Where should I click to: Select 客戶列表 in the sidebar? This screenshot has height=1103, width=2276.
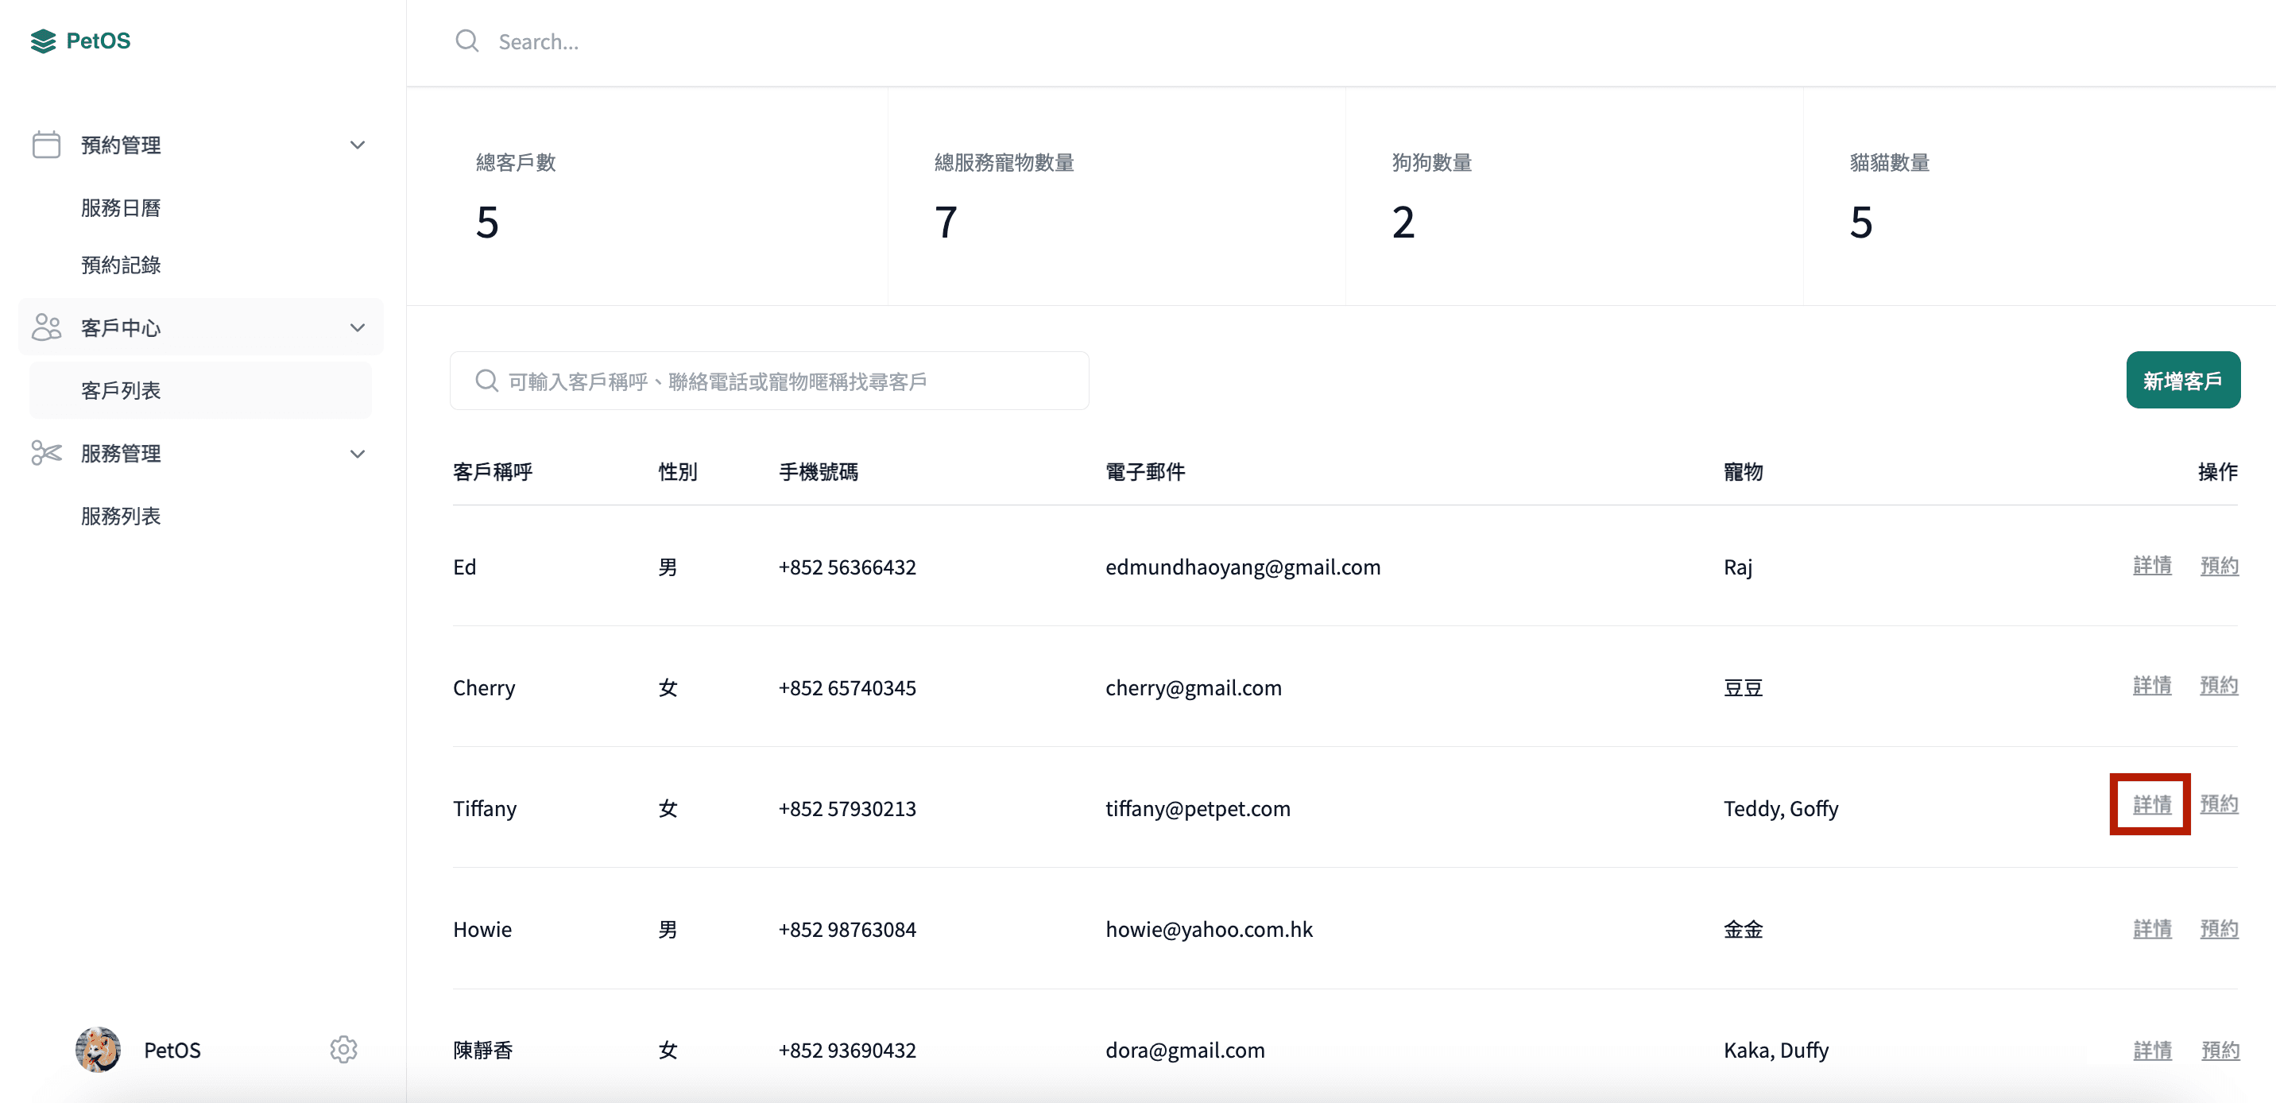tap(200, 389)
